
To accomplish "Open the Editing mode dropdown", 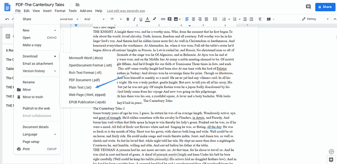I will (x=315, y=19).
